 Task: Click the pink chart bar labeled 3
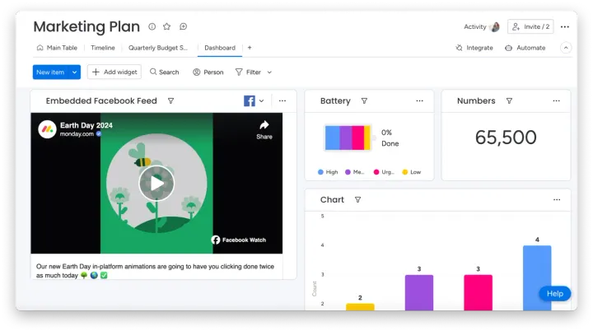tap(478, 292)
